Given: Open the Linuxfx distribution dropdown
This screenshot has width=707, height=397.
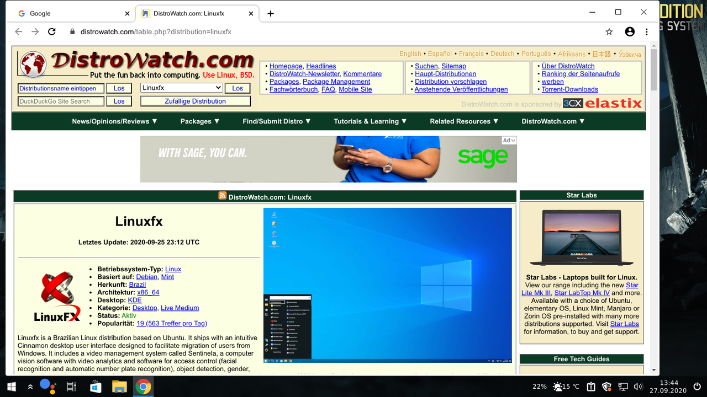Looking at the screenshot, I should 182,88.
